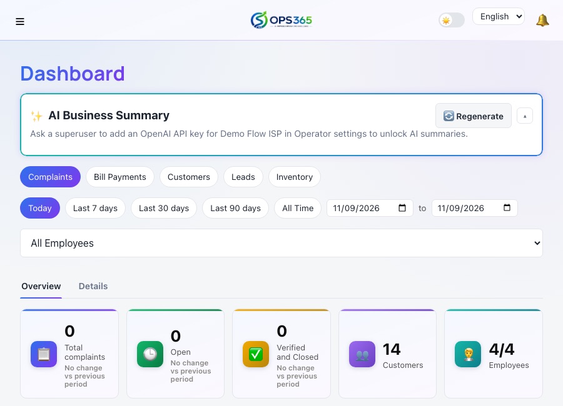Click the AI Business Summary sparkle icon
This screenshot has width=563, height=406.
(x=36, y=116)
